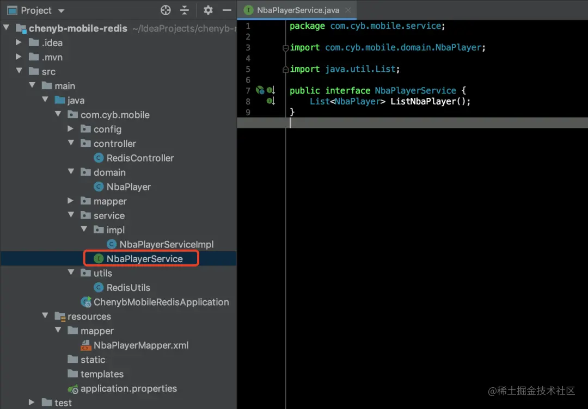
Task: Collapse the resources folder arrow
Action: [x=45, y=315]
